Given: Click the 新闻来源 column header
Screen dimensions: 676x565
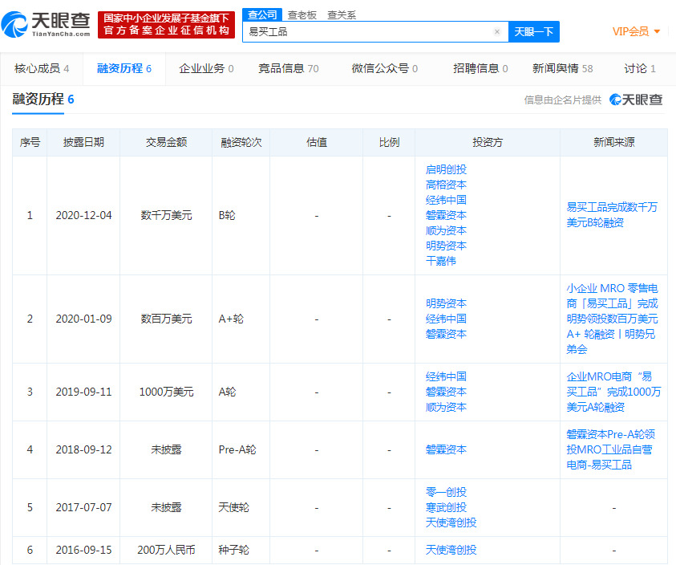Looking at the screenshot, I should tap(614, 142).
